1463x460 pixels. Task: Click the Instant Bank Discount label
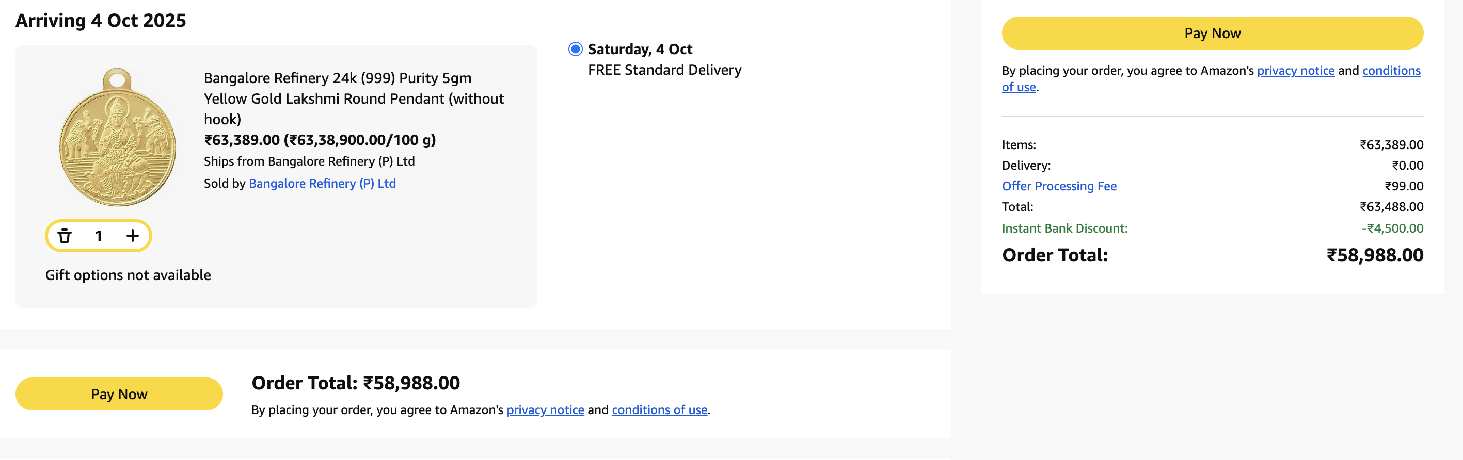1064,228
